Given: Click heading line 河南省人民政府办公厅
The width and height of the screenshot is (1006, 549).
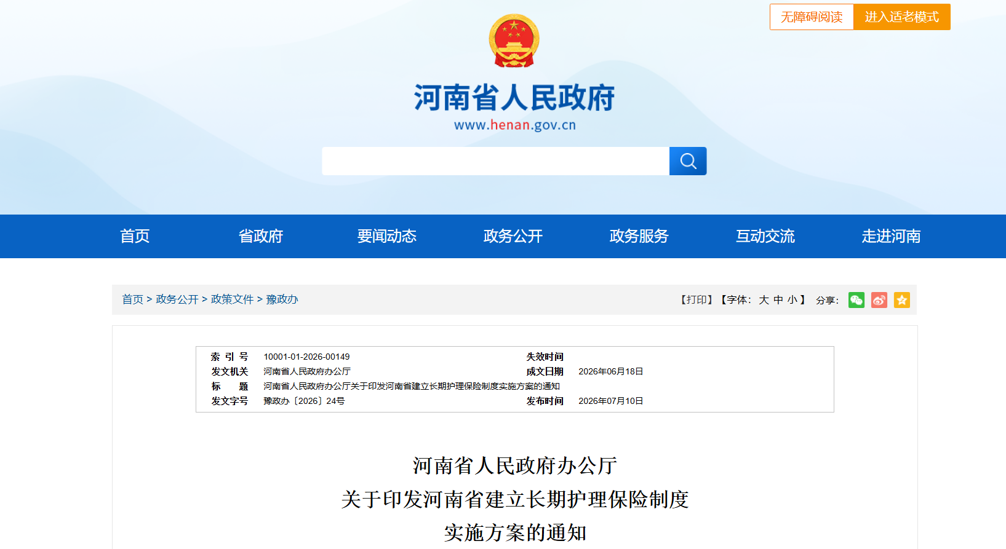Looking at the screenshot, I should point(514,466).
